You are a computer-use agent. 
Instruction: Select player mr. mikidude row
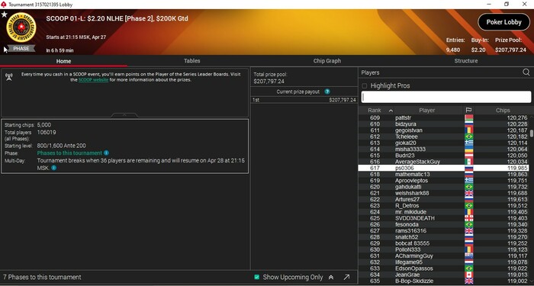pyautogui.click(x=443, y=212)
